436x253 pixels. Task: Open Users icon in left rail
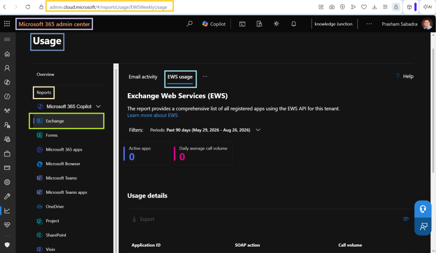click(x=7, y=68)
